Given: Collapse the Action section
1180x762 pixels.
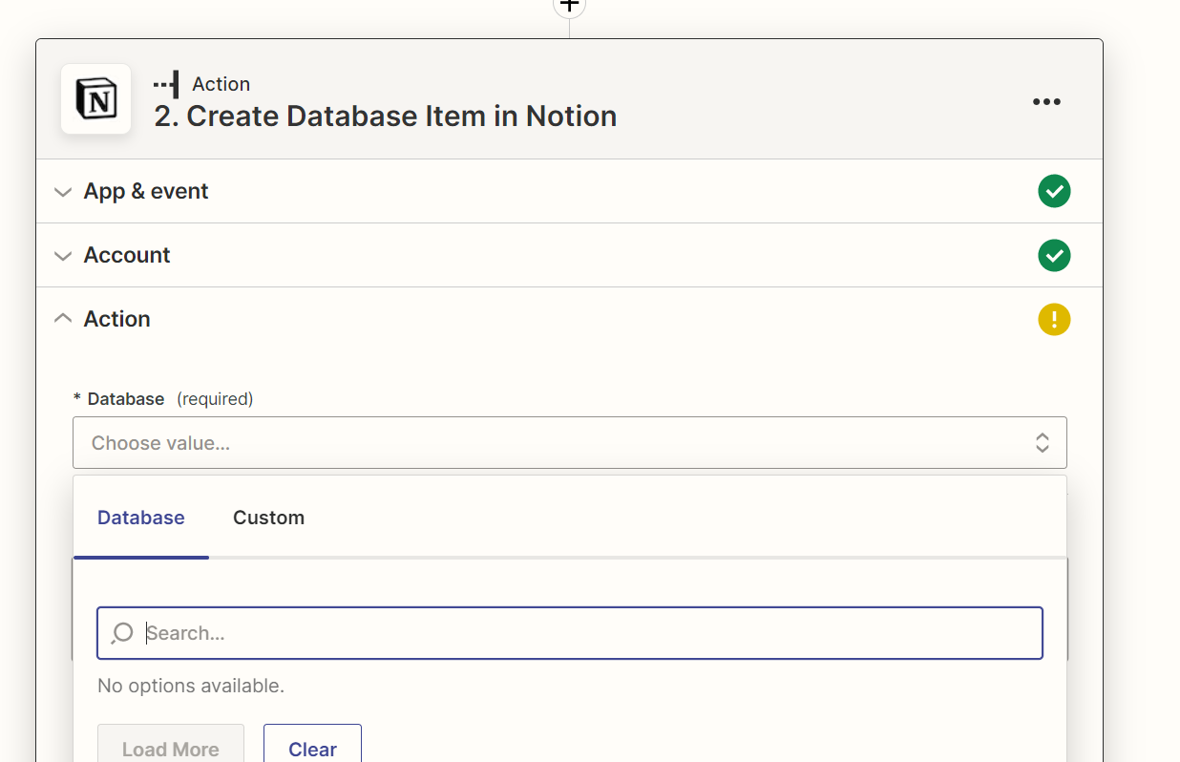Looking at the screenshot, I should click(569, 319).
